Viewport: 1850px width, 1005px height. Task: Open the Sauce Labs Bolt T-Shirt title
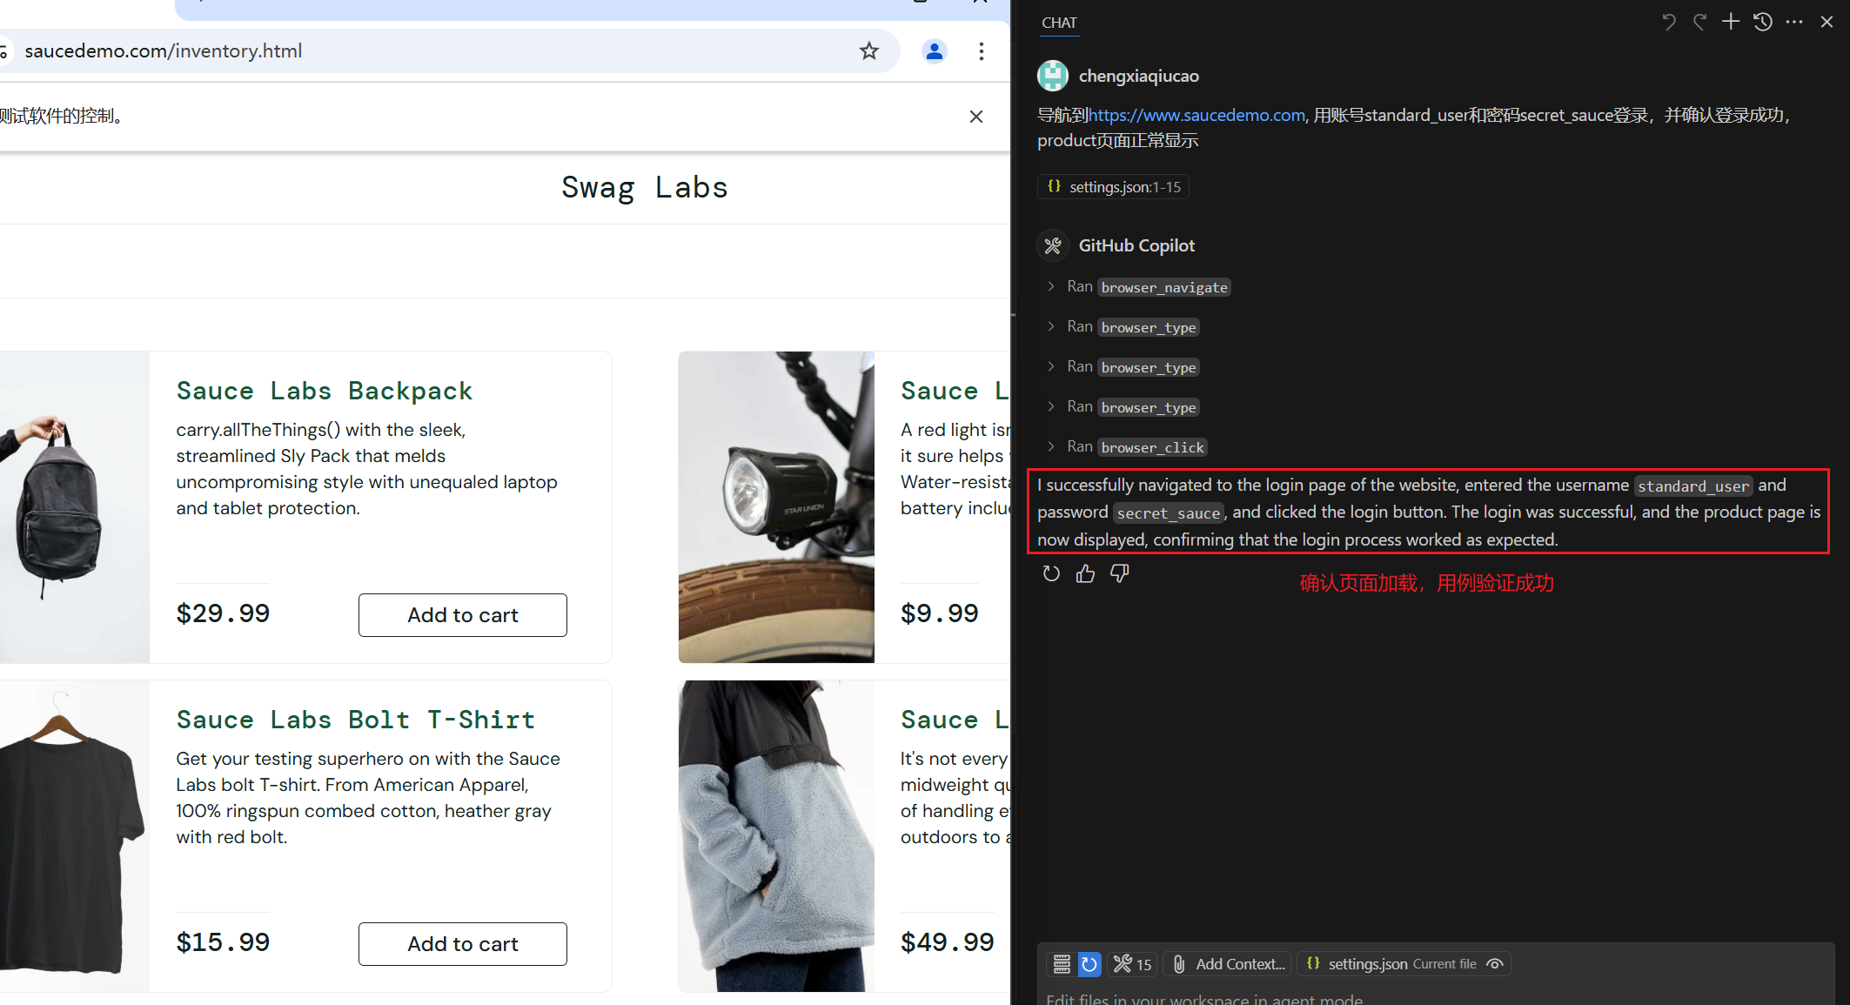356,720
